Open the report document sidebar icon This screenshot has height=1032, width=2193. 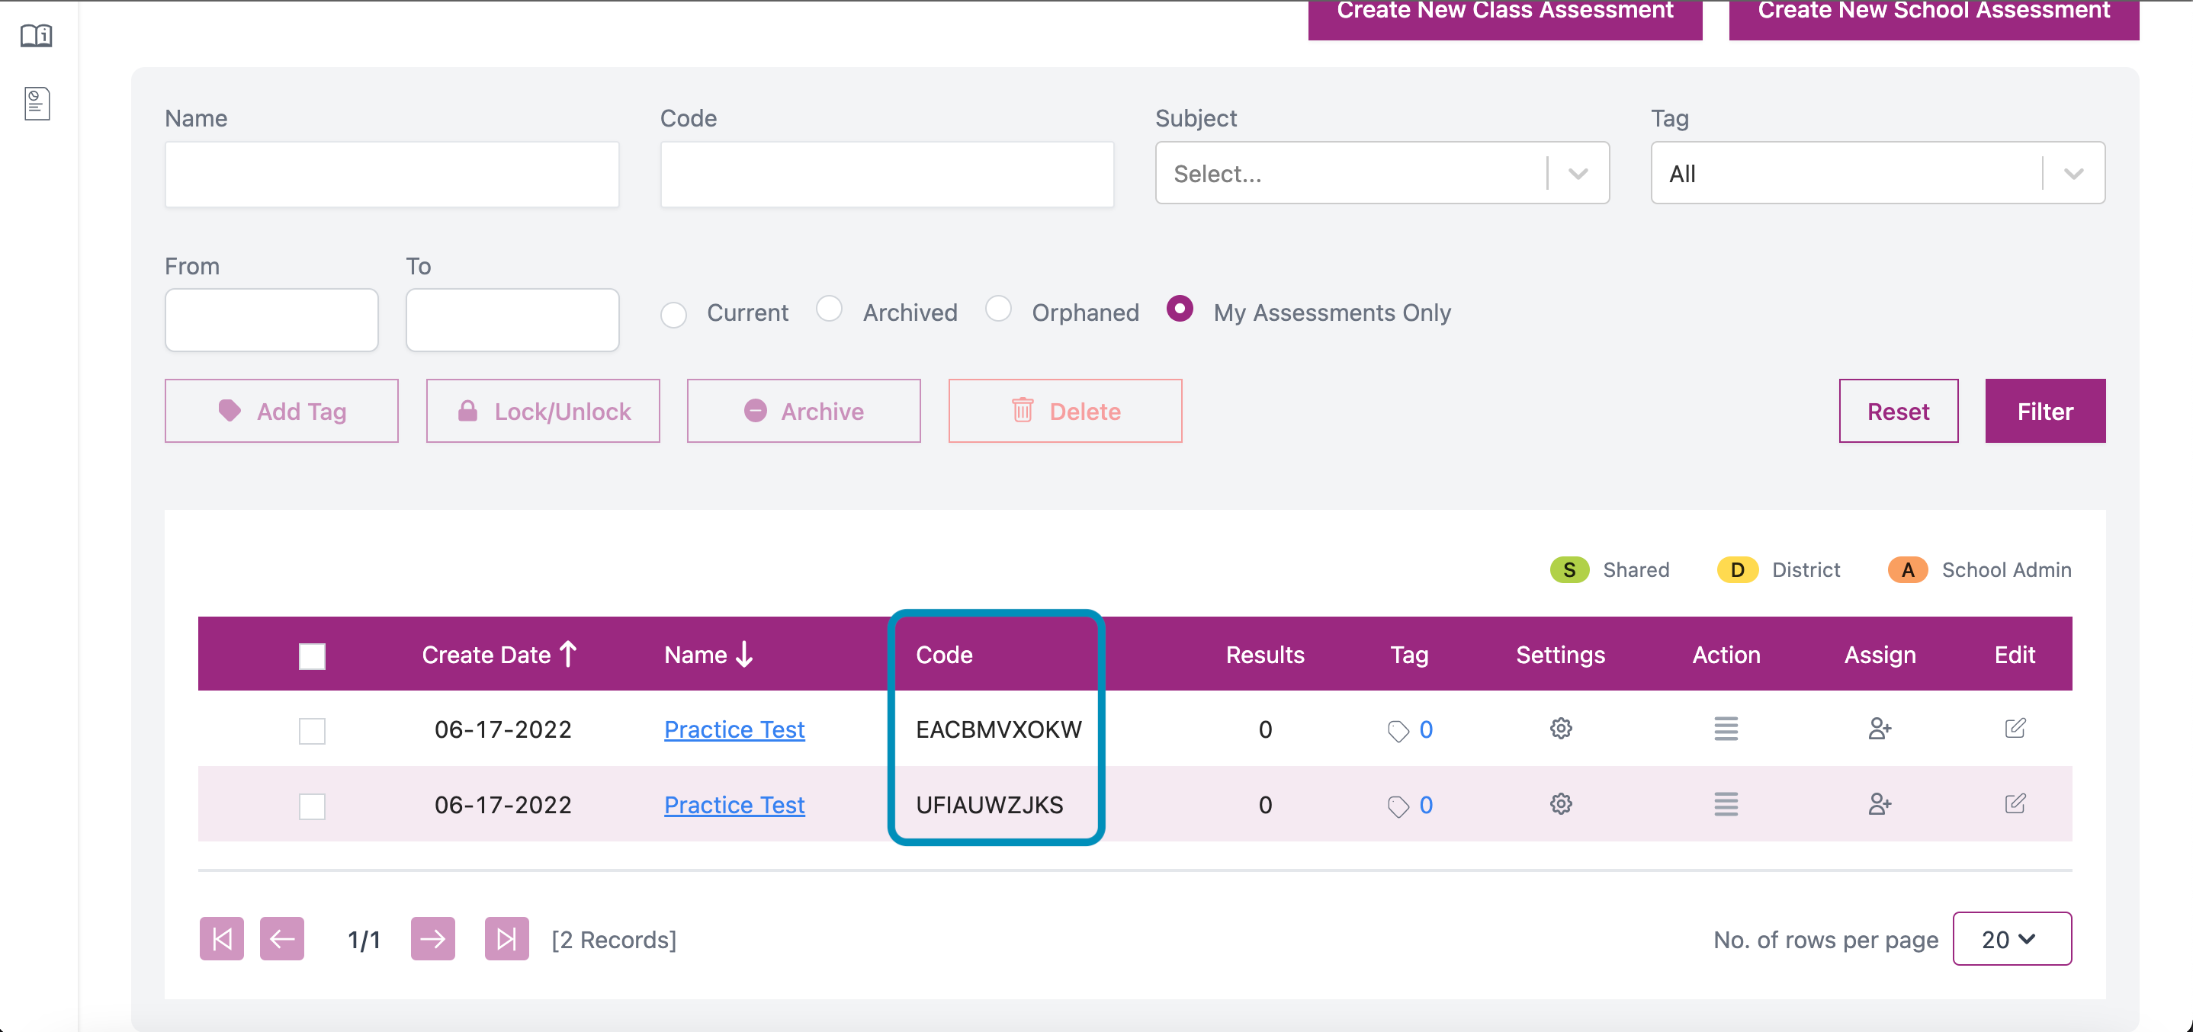click(37, 104)
